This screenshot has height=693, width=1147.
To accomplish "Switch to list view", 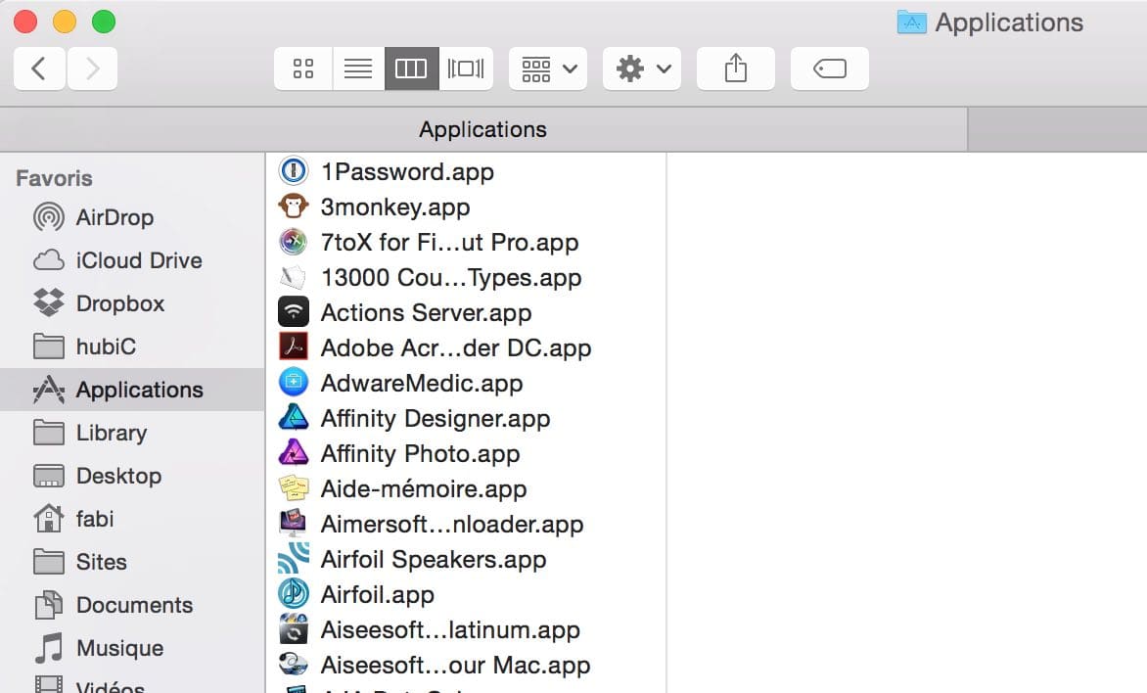I will point(358,69).
